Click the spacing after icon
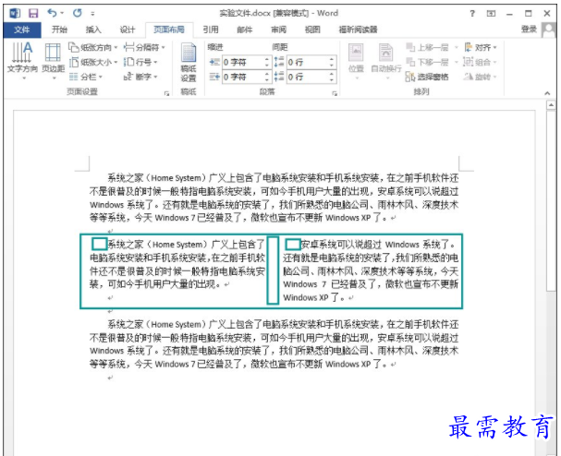The height and width of the screenshot is (456, 561). pos(279,77)
